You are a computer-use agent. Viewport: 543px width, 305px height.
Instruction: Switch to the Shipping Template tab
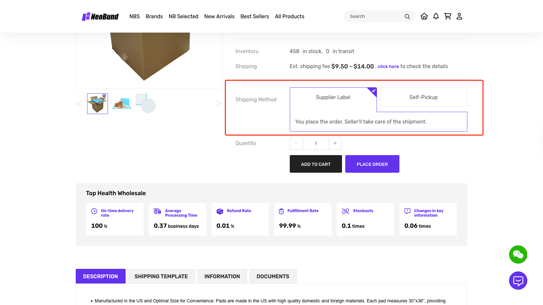tap(161, 276)
